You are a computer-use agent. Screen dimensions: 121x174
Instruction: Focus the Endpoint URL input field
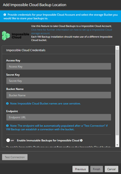pyautogui.click(x=59, y=117)
